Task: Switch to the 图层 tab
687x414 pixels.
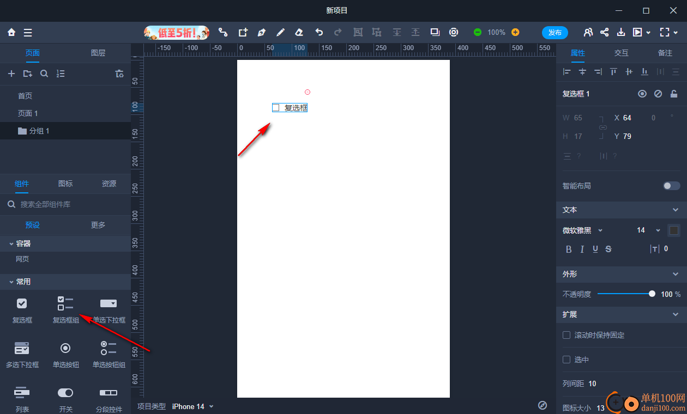Action: tap(98, 53)
